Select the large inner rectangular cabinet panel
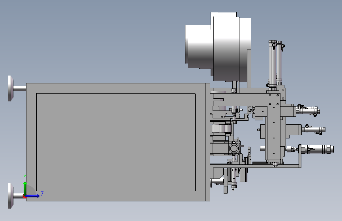 (x=116, y=142)
